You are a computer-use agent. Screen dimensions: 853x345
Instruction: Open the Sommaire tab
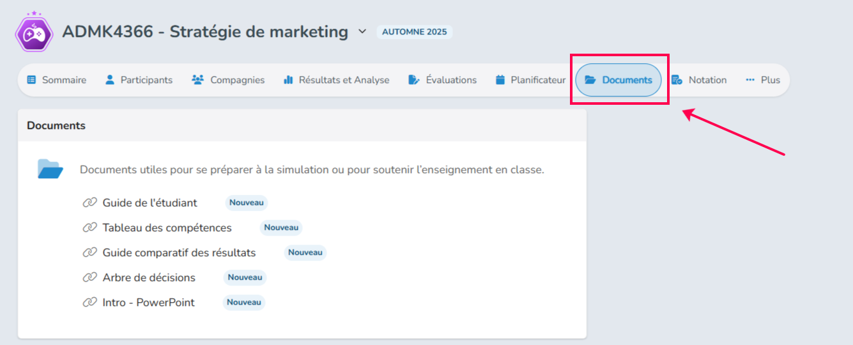(57, 80)
